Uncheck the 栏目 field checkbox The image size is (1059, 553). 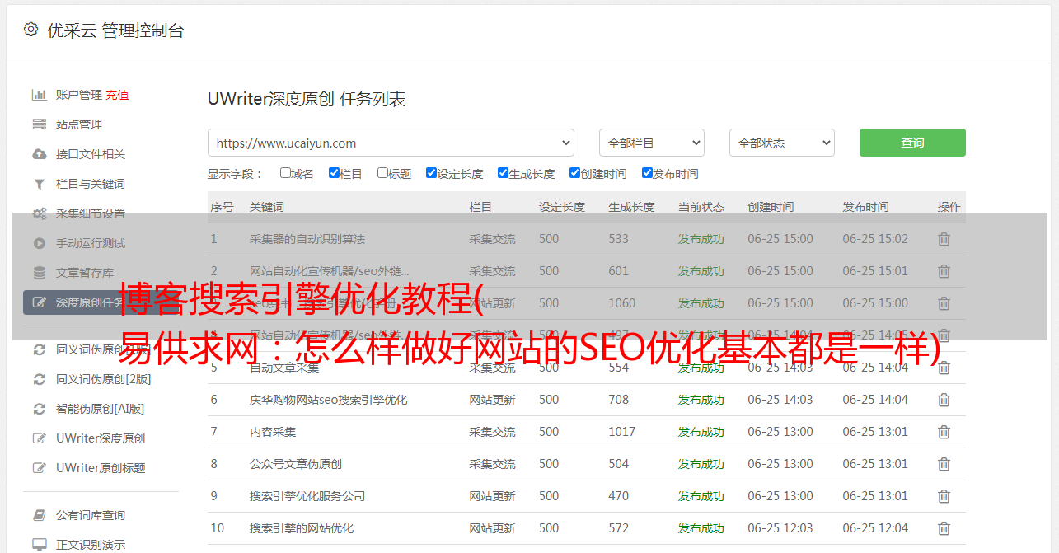click(334, 173)
